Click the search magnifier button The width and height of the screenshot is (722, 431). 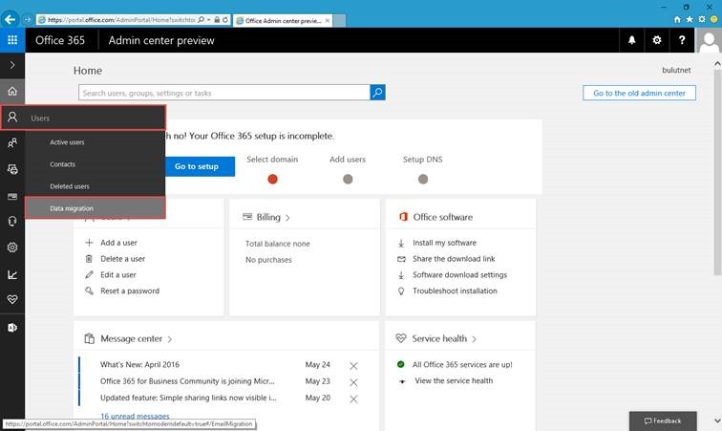click(377, 92)
